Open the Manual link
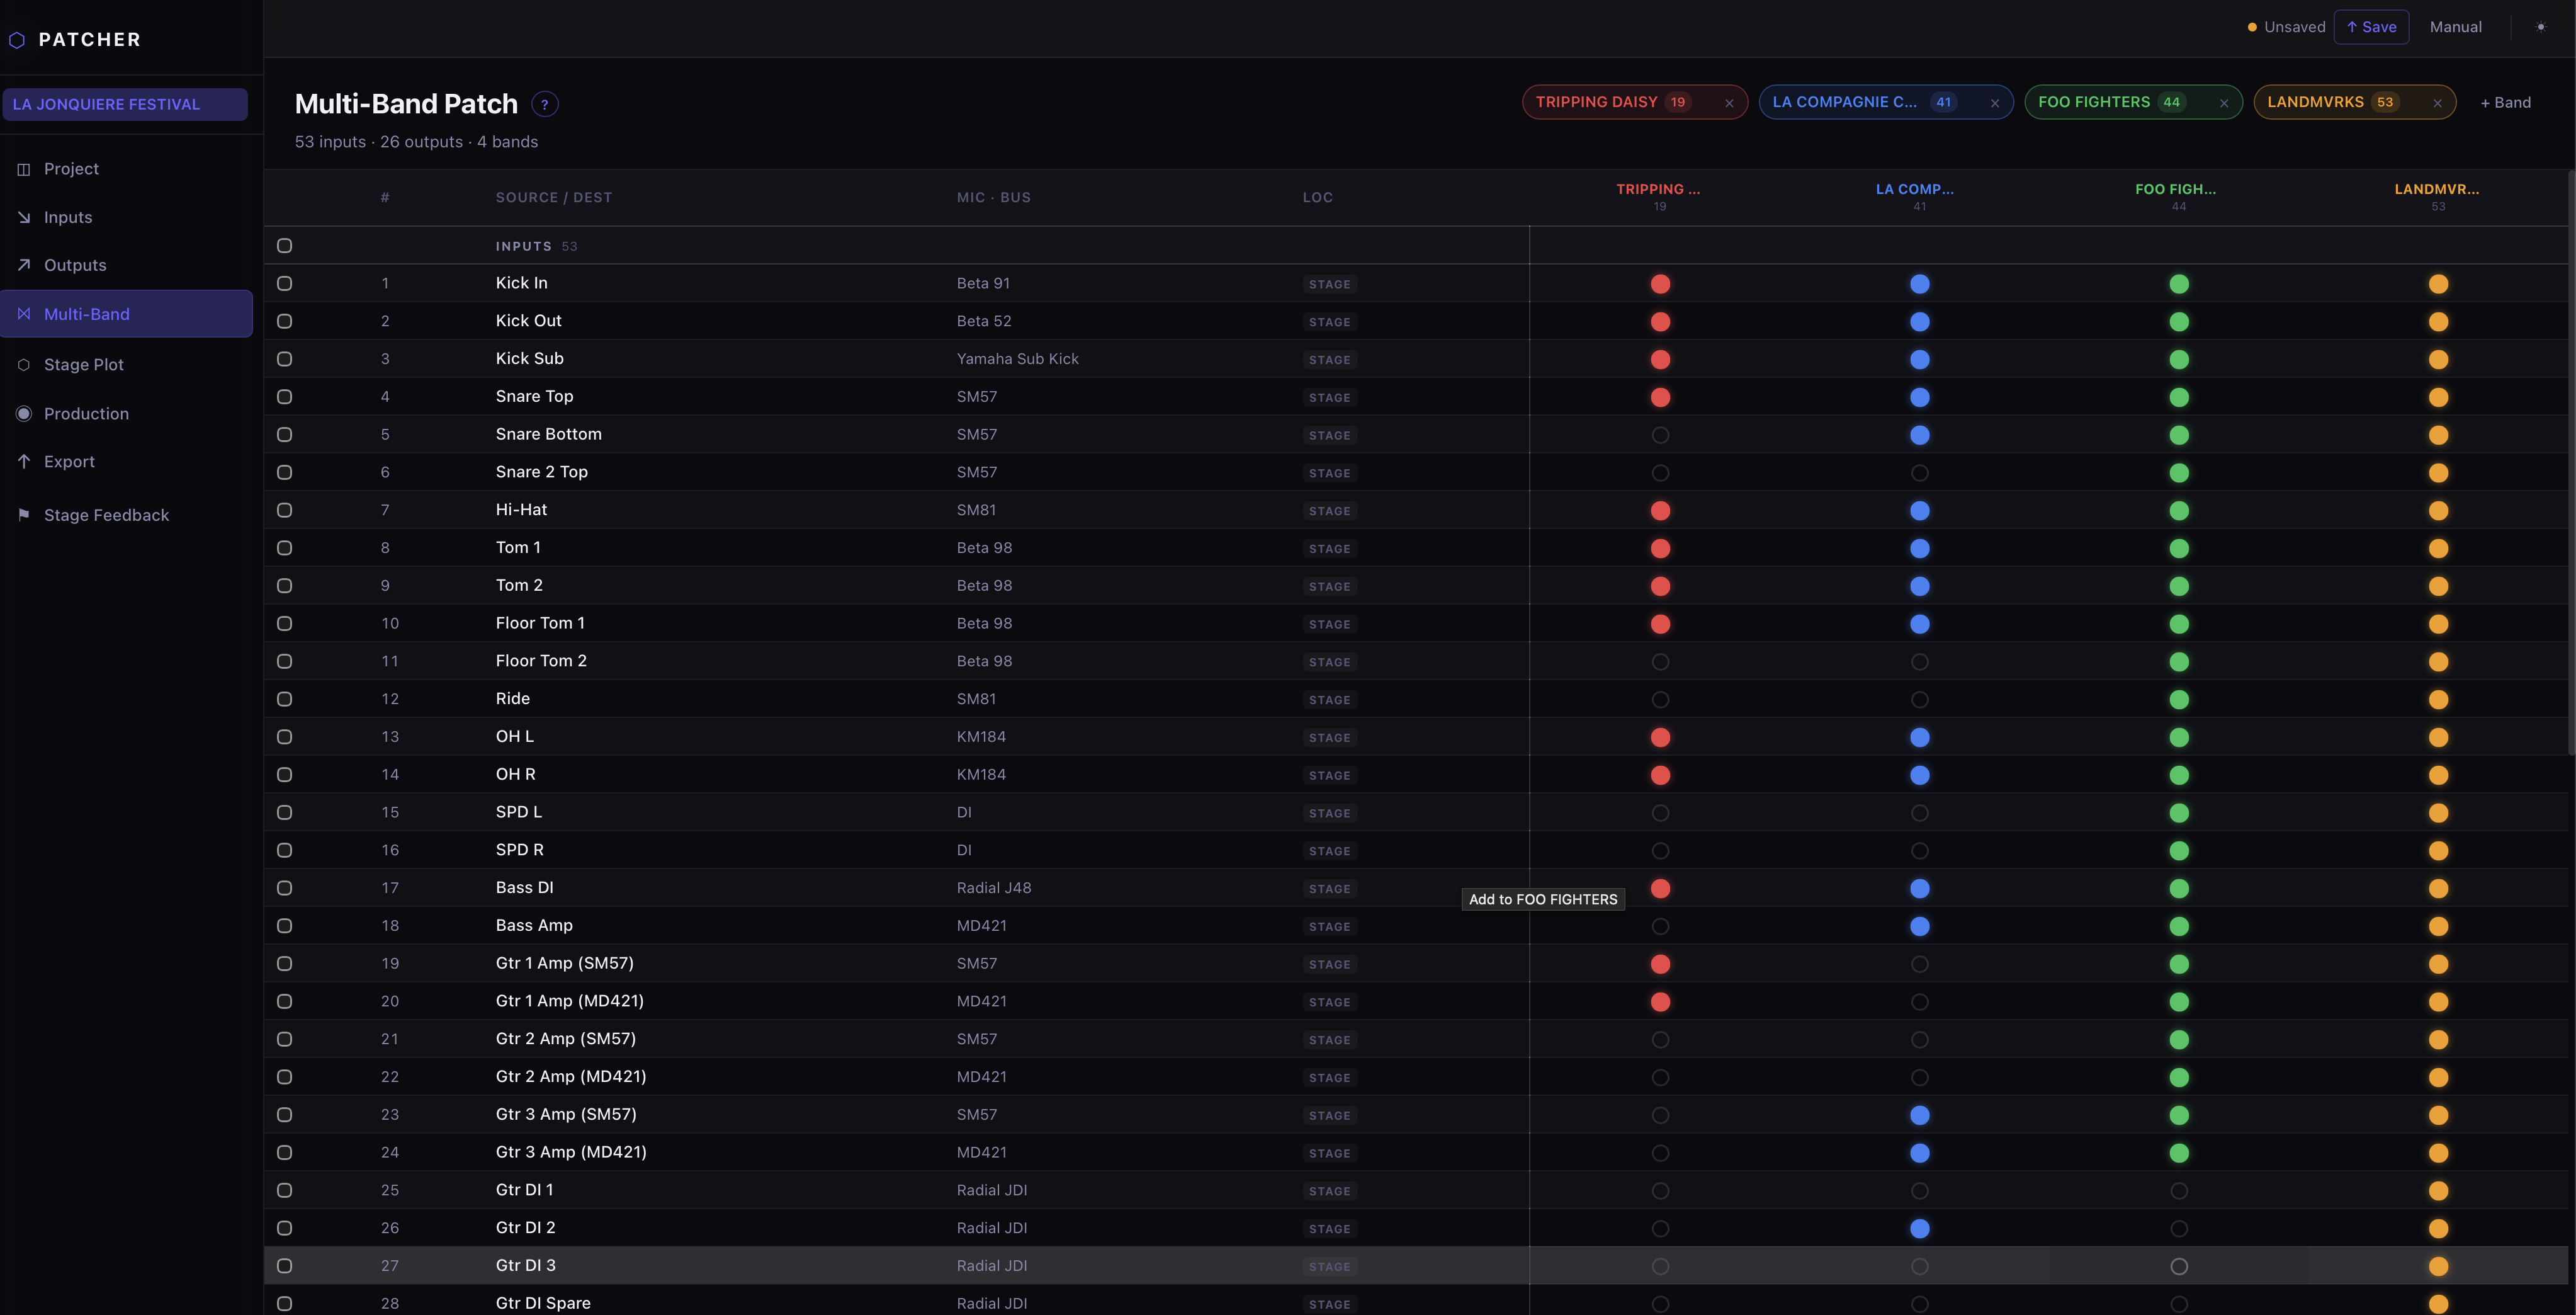This screenshot has height=1315, width=2576. tap(2455, 27)
